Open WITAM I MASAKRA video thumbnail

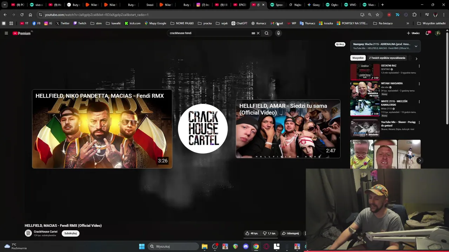pos(365,90)
